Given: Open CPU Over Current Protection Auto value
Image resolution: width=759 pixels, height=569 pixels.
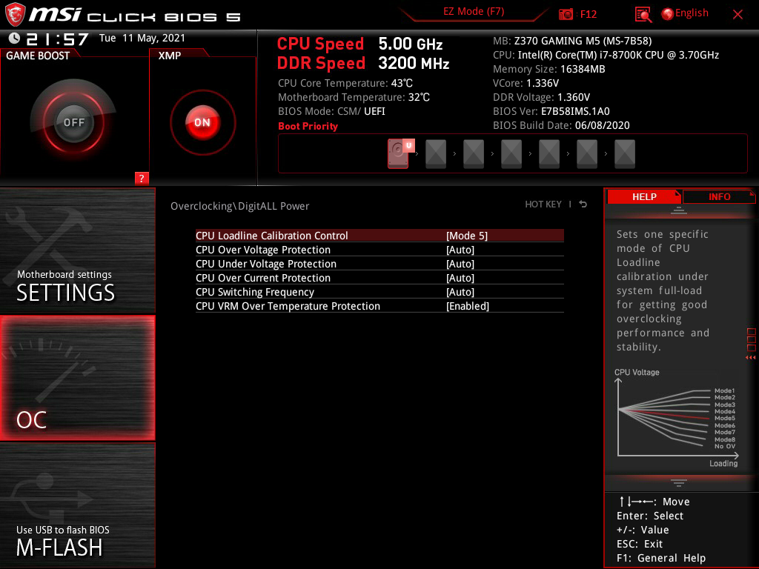Looking at the screenshot, I should click(460, 278).
